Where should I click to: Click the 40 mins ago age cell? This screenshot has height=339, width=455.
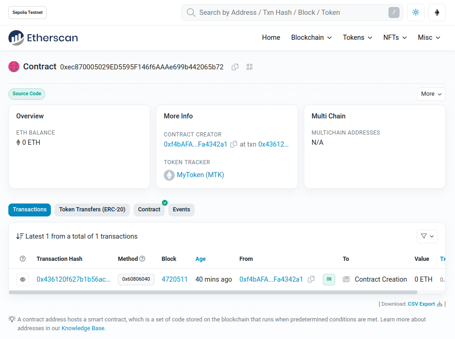(x=214, y=279)
